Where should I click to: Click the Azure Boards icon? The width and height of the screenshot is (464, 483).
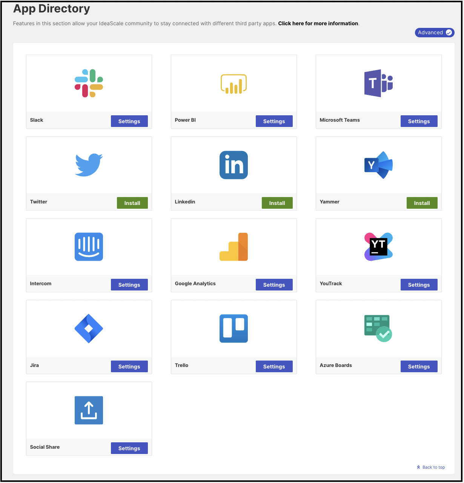point(378,327)
